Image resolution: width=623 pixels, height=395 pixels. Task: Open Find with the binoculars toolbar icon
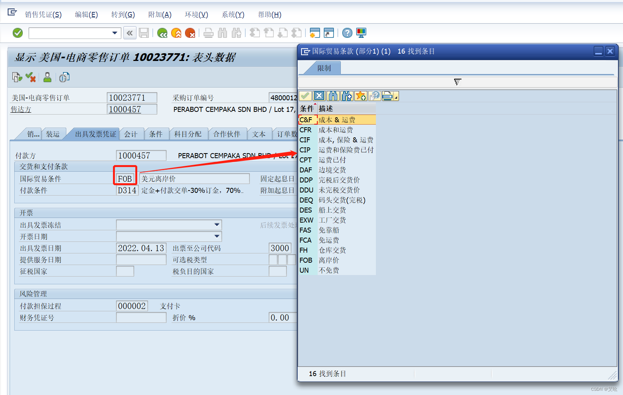[223, 33]
